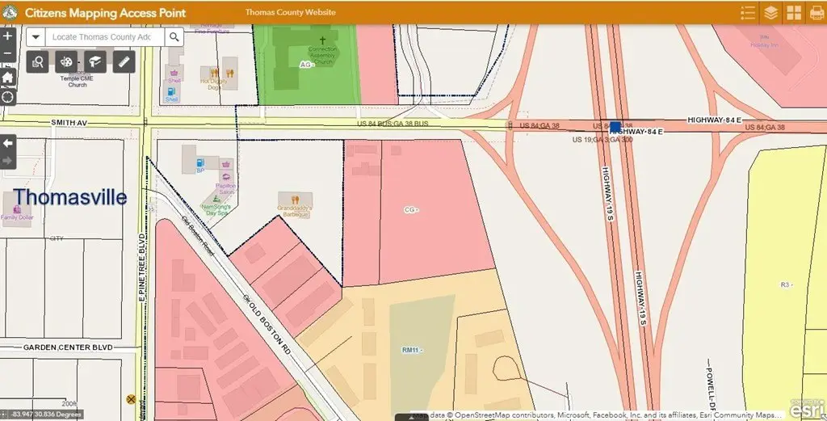This screenshot has height=421, width=827.
Task: Go to previous map extent
Action: [8, 143]
